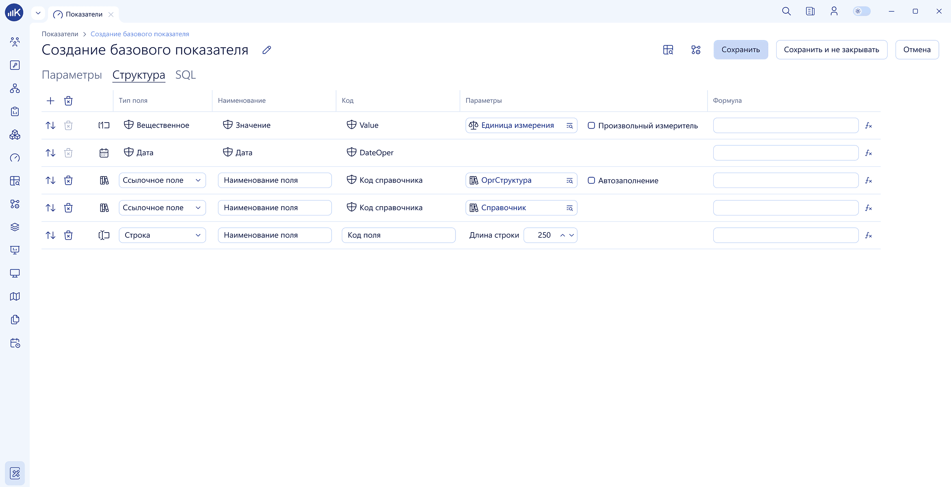
Task: Expand the tab list chevron beside the logo
Action: click(38, 13)
